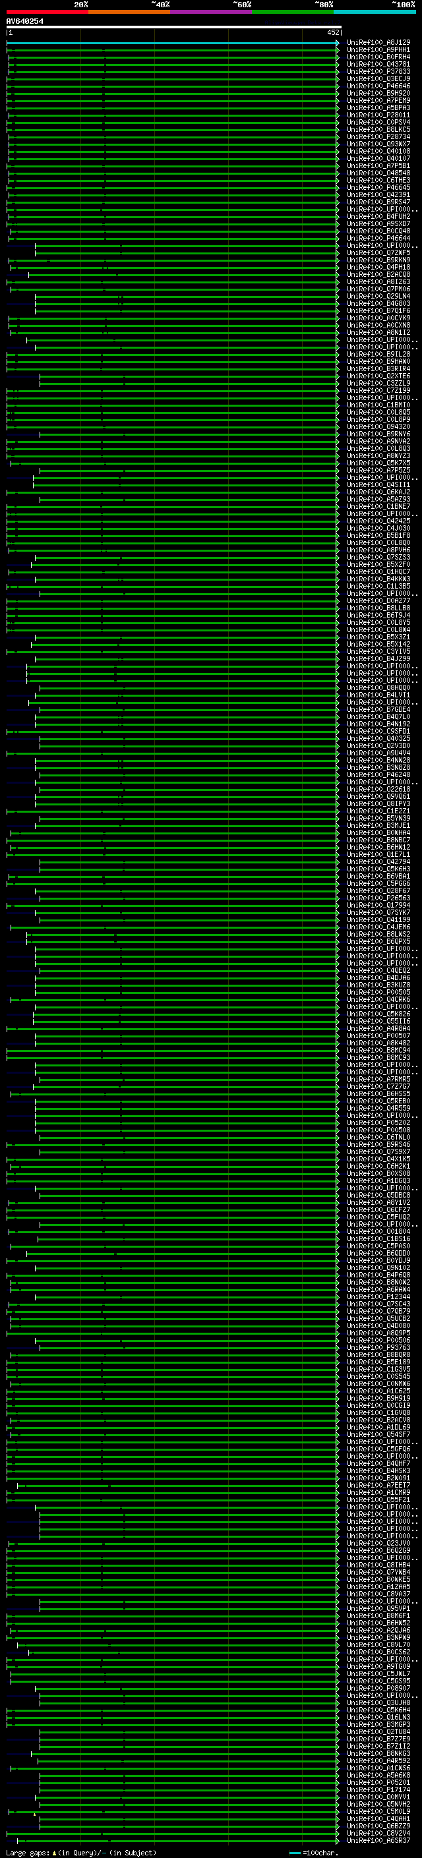Click the cyan ~100% legend segment

click(375, 12)
